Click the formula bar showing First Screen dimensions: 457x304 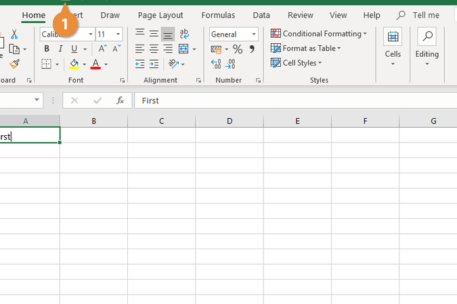[295, 101]
